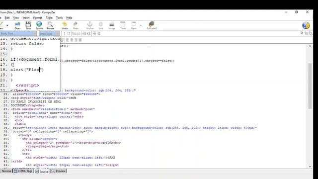Click the align right icon
318x179 pixels.
76,40
